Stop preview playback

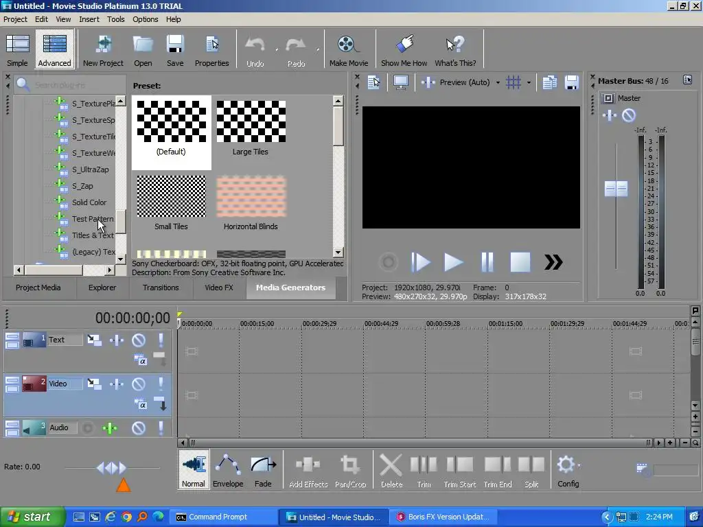[x=520, y=262]
